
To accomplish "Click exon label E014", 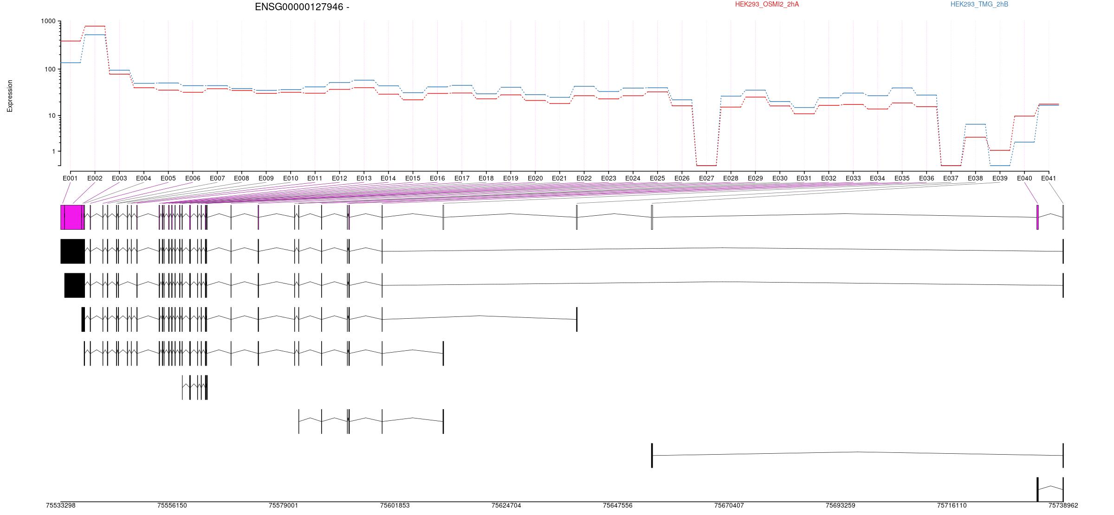I will (388, 178).
